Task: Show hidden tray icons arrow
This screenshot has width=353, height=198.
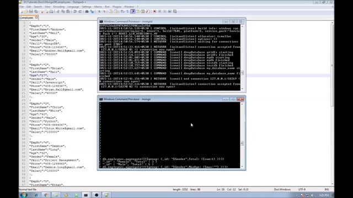Action: coord(297,195)
